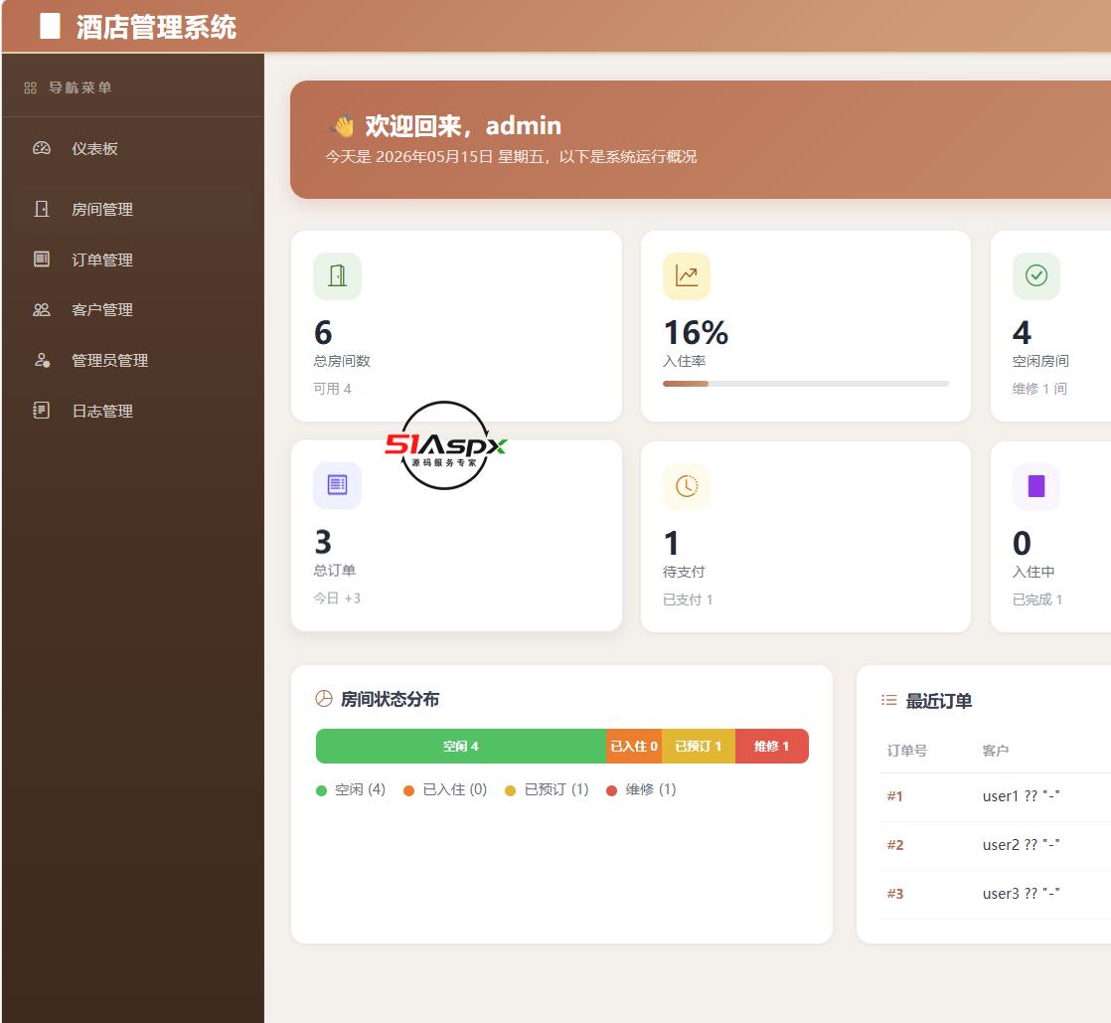Viewport: 1111px width, 1023px height.
Task: Go to 客户管理 page
Action: click(132, 310)
